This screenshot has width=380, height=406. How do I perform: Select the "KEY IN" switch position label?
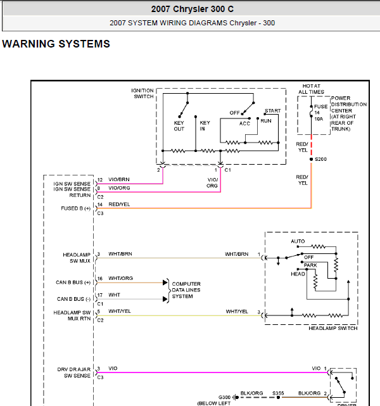pyautogui.click(x=205, y=125)
